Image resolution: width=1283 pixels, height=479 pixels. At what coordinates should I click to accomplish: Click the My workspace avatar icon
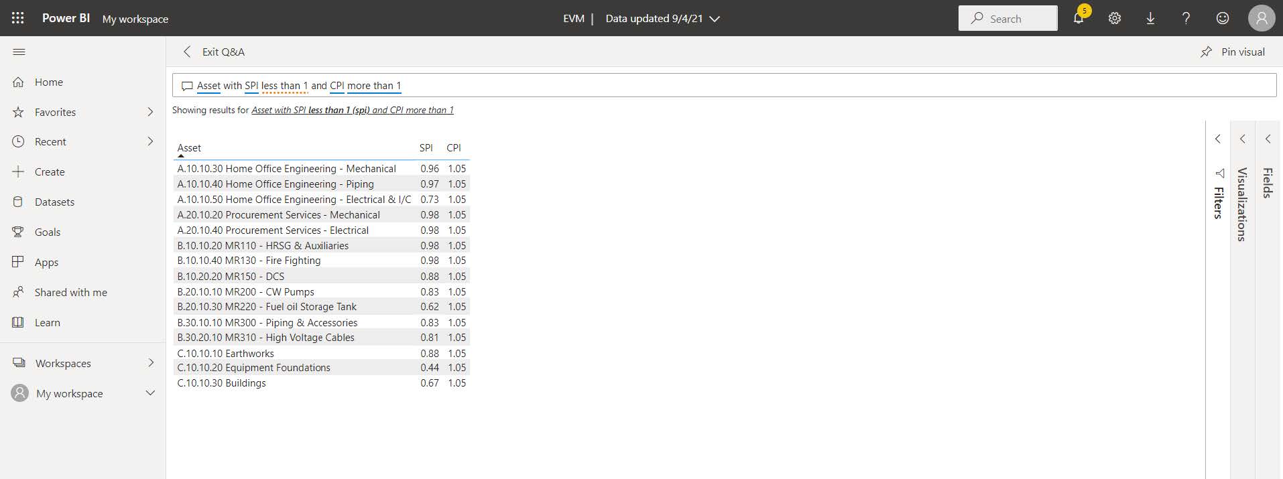pyautogui.click(x=20, y=393)
